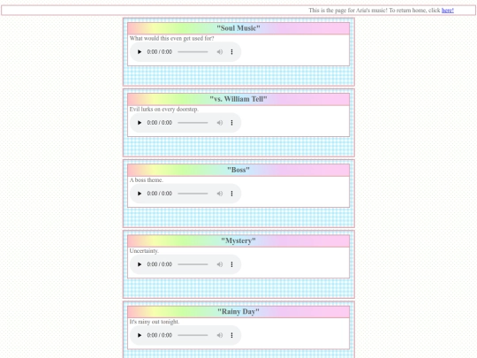Open more options for "Rainy Day" player
This screenshot has width=477, height=358.
tap(231, 335)
